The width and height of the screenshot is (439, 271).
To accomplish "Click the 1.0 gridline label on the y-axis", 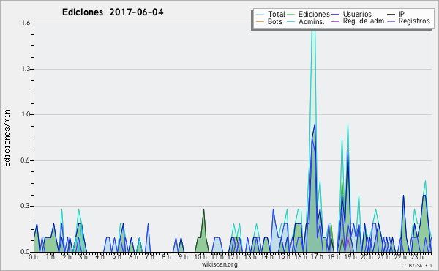I will point(26,114).
